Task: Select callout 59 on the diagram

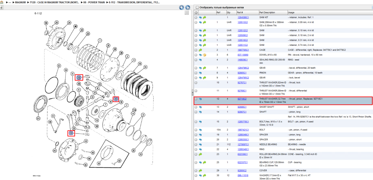Action: coord(98,164)
